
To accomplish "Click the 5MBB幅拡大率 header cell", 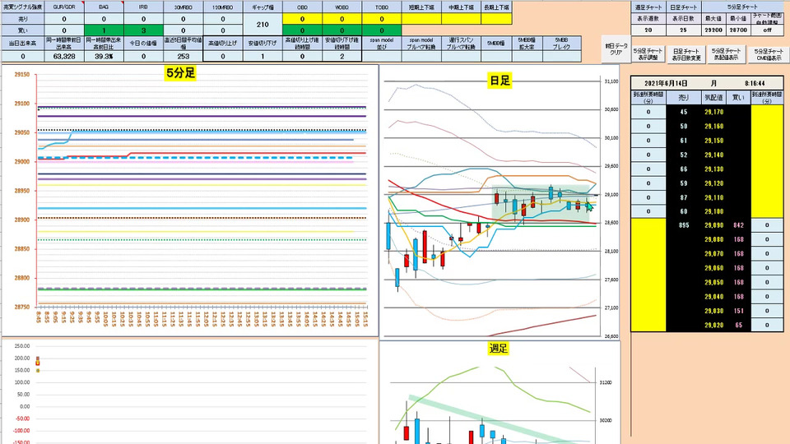I will pos(527,44).
